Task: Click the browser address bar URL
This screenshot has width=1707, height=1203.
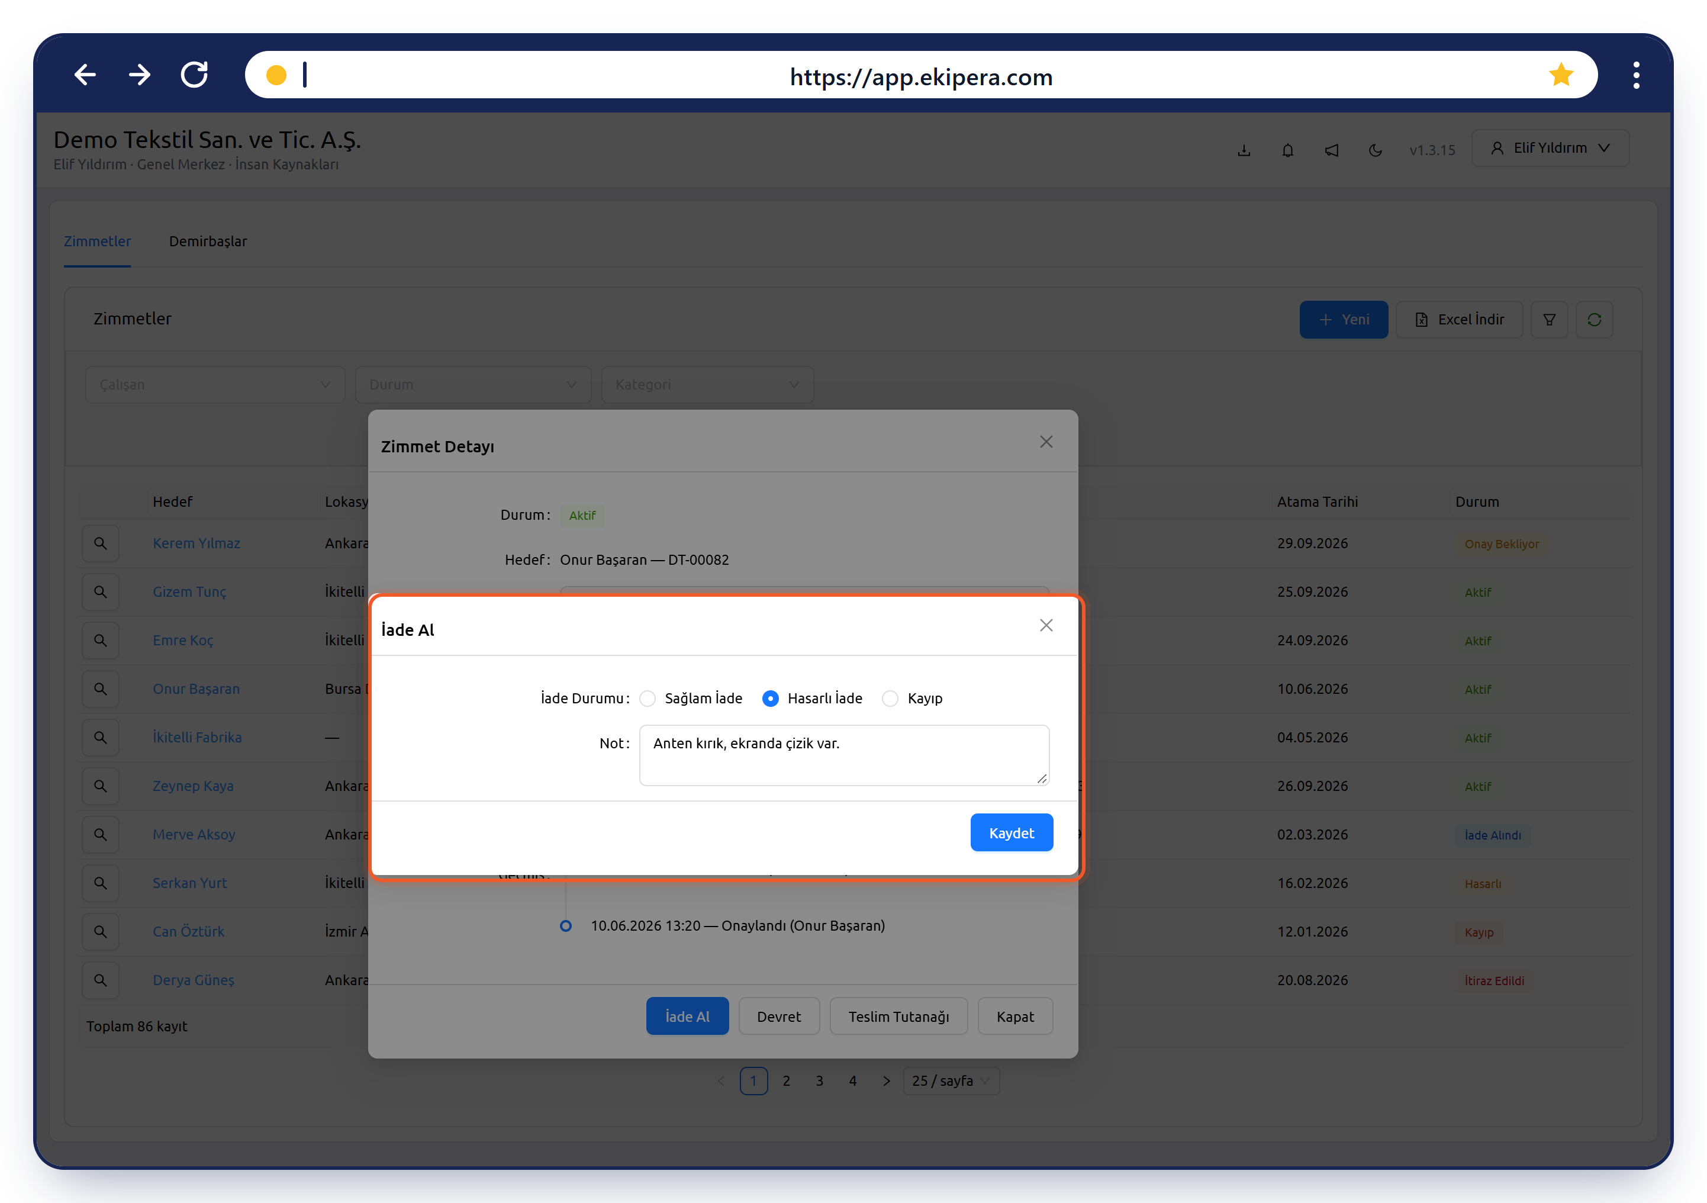Action: [920, 76]
